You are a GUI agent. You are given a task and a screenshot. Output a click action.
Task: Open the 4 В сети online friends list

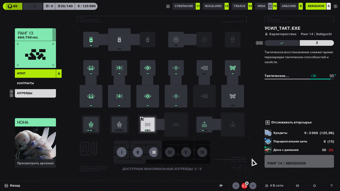pyautogui.click(x=274, y=186)
